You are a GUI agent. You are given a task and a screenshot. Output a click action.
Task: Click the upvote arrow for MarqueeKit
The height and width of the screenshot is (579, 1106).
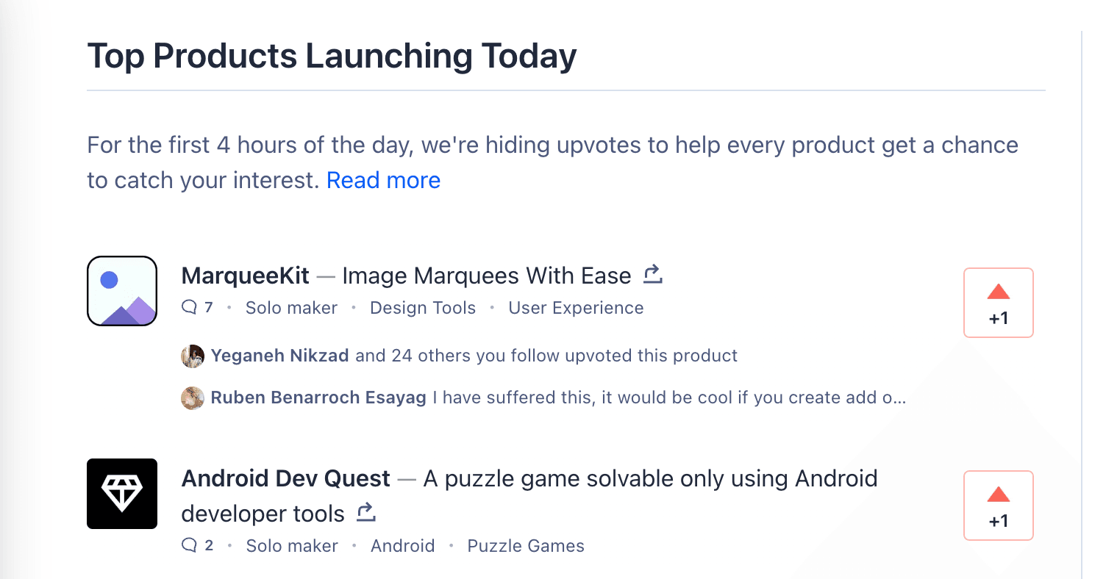click(x=998, y=291)
